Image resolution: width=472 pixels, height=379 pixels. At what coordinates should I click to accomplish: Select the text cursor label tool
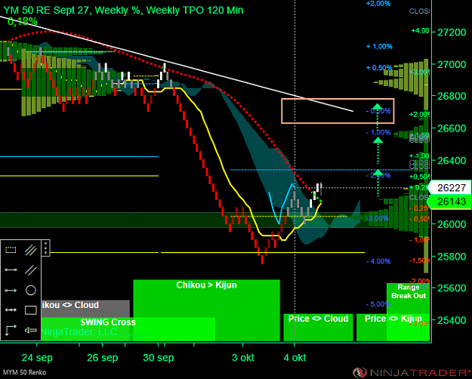(31, 330)
